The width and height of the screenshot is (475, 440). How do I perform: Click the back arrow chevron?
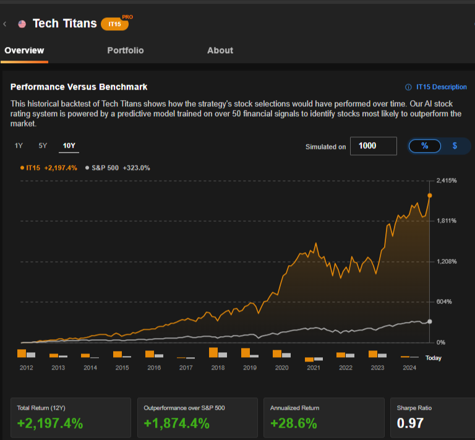(5, 24)
